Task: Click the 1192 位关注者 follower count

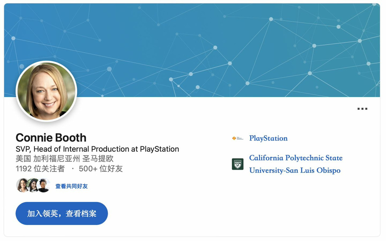Action: pyautogui.click(x=40, y=169)
